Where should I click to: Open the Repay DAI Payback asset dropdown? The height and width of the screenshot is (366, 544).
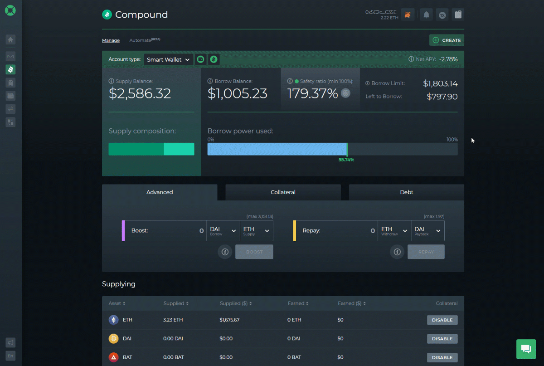(427, 230)
